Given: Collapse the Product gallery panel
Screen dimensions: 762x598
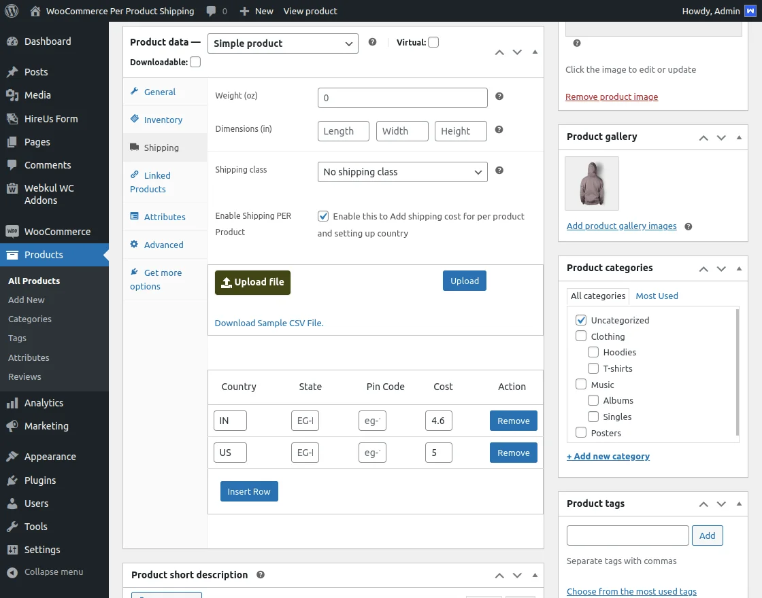Looking at the screenshot, I should [739, 137].
